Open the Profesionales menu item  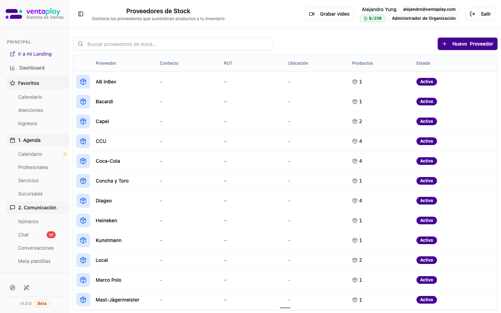(33, 167)
